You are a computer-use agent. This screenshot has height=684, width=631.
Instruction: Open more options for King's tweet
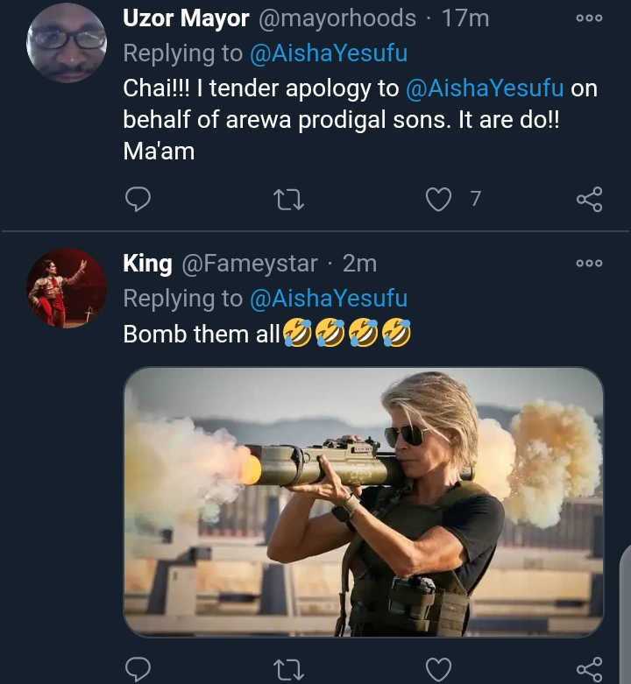click(x=589, y=263)
